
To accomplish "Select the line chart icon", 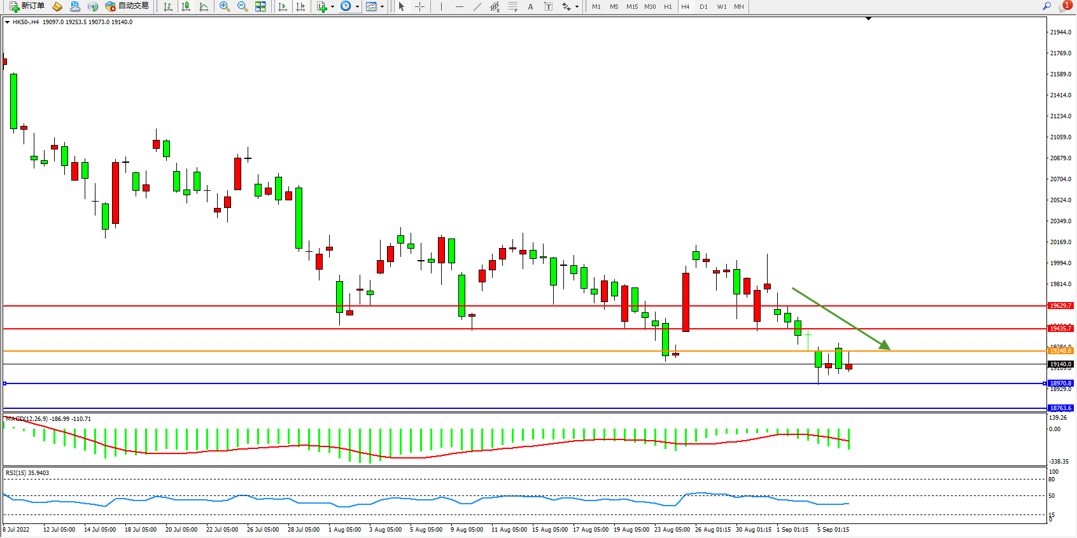I will (x=204, y=6).
